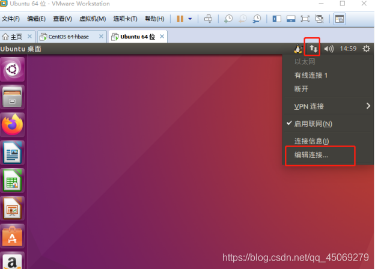Close the 主页 tab
Screen dimensions: 375x269
29,36
